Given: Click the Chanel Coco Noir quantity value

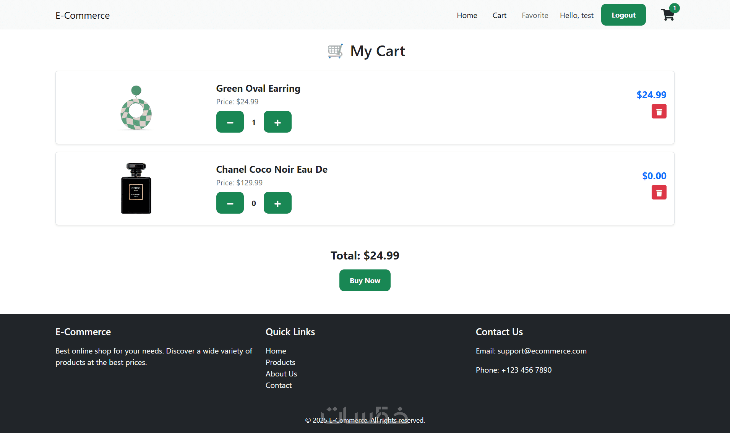Looking at the screenshot, I should (254, 203).
